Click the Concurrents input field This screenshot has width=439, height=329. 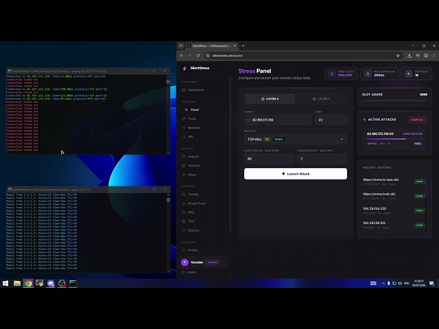[322, 159]
